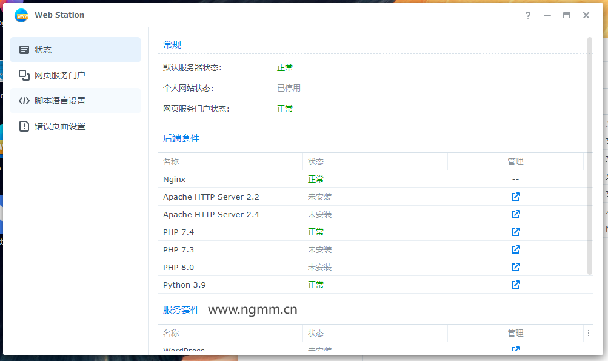Image resolution: width=608 pixels, height=361 pixels.
Task: Open the 错误页面设置 sidebar icon
Action: [x=24, y=126]
